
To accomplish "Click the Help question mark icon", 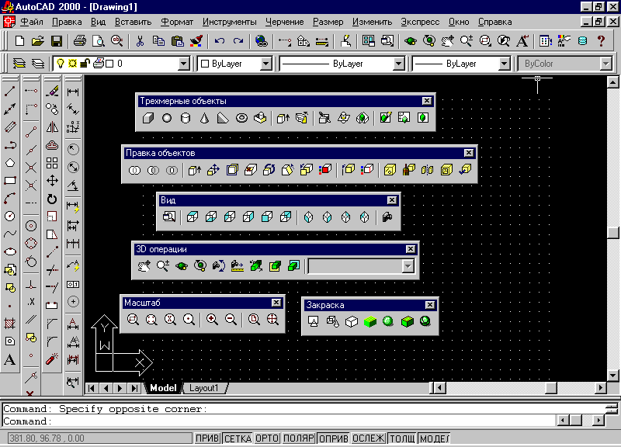I will pos(601,41).
